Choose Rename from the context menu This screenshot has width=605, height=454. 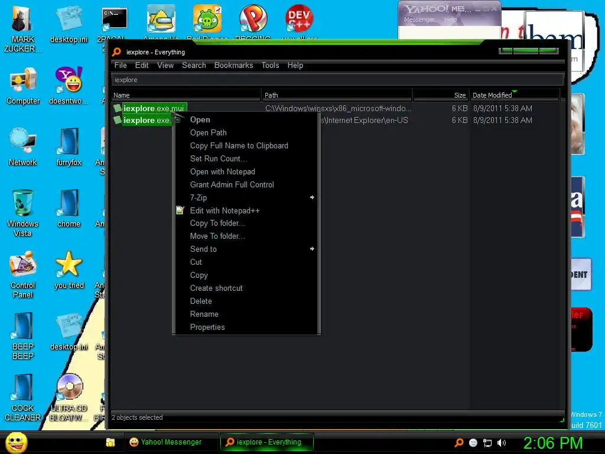(246, 314)
